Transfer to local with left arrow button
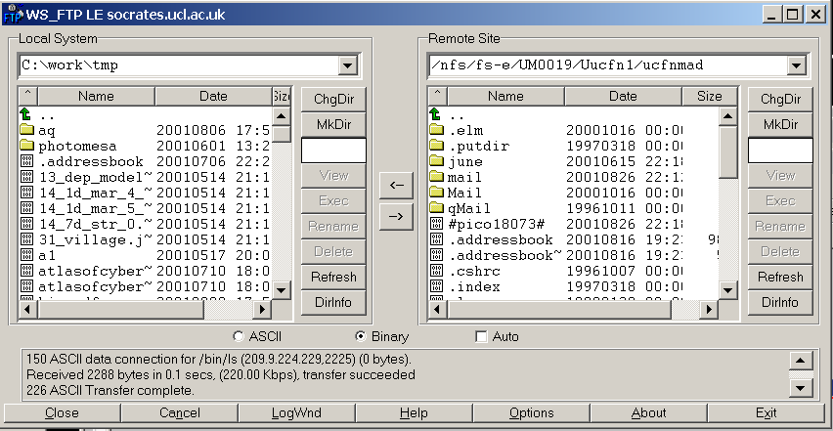833x431 pixels. [396, 186]
